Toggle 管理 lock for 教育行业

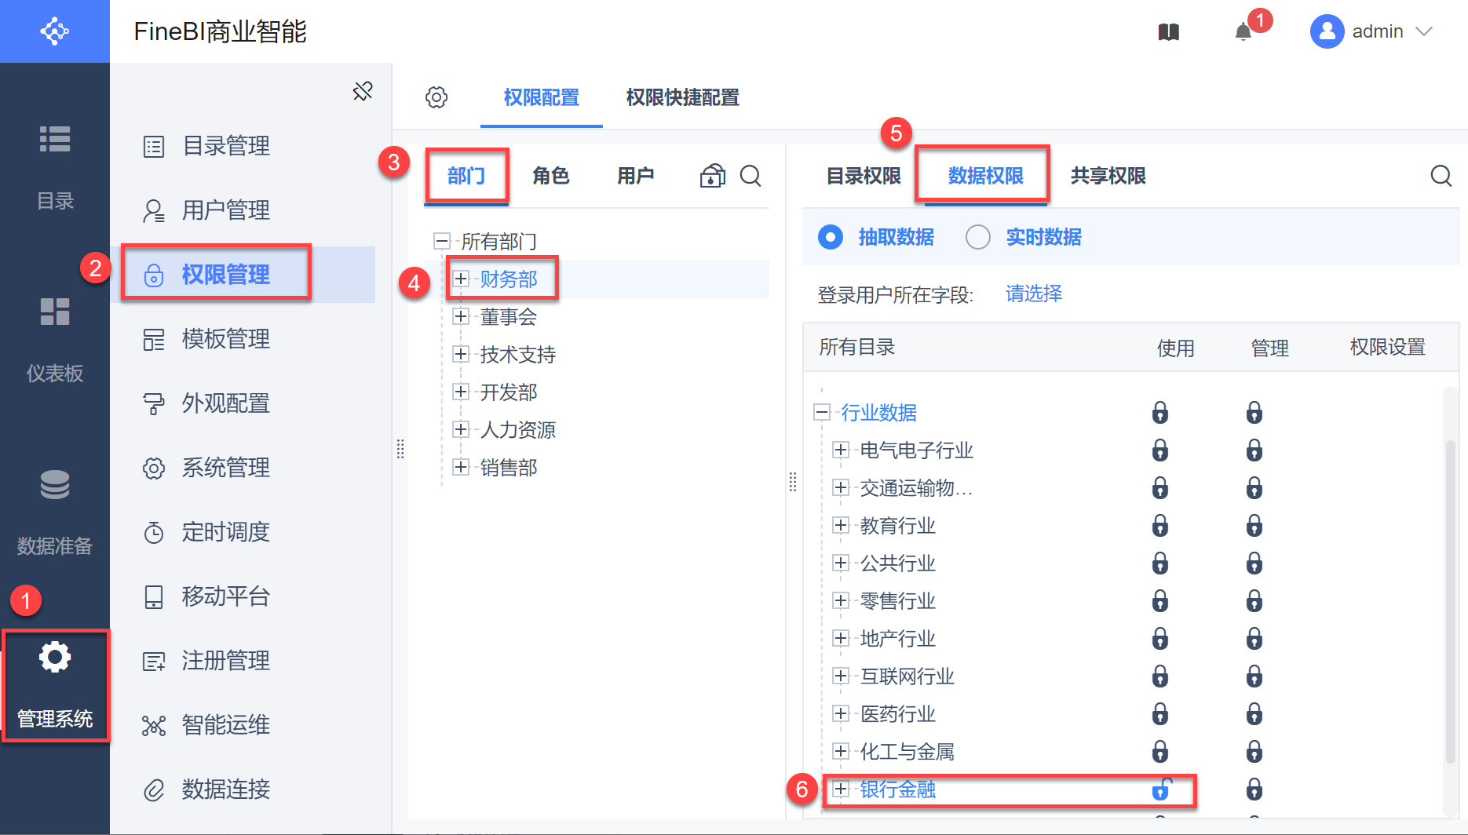pos(1254,526)
